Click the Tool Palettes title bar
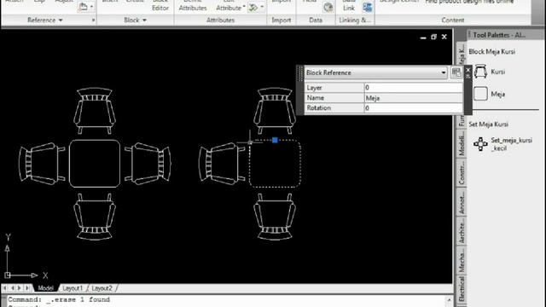Viewport: 546px width, 307px height. point(505,35)
